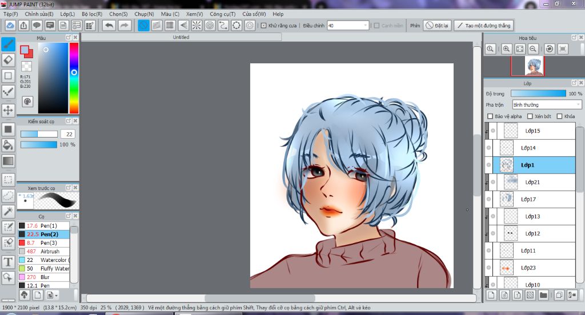
Task: Click the Độ trong opacity slider
Action: click(x=538, y=94)
